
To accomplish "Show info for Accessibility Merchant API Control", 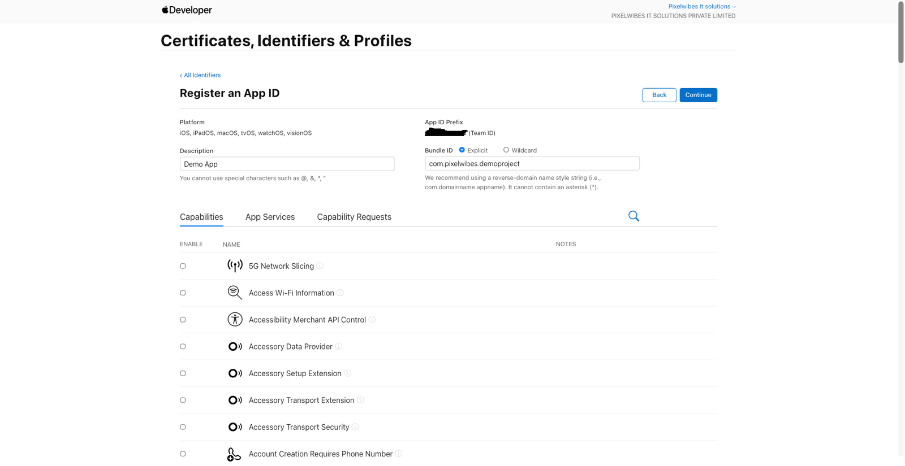I will (372, 320).
